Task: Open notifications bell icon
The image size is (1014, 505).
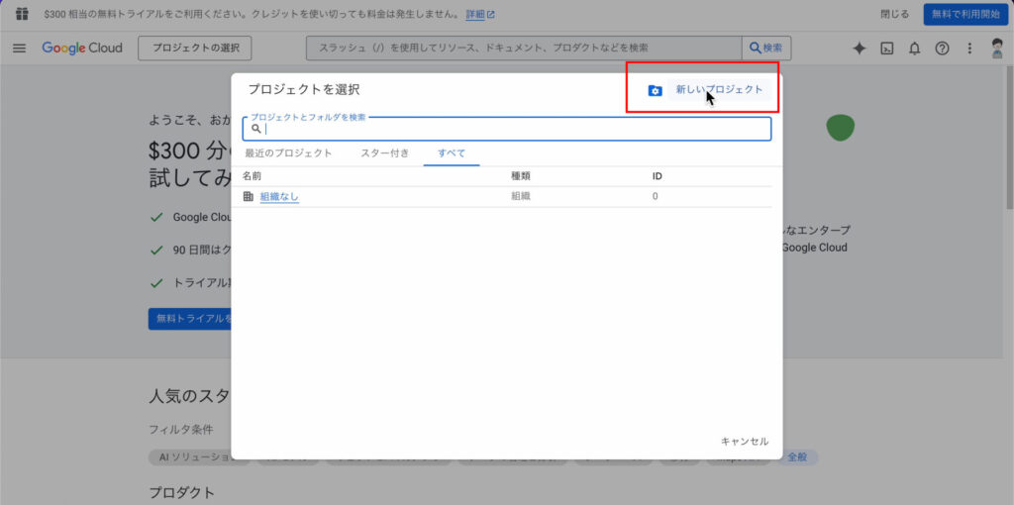Action: click(x=914, y=49)
